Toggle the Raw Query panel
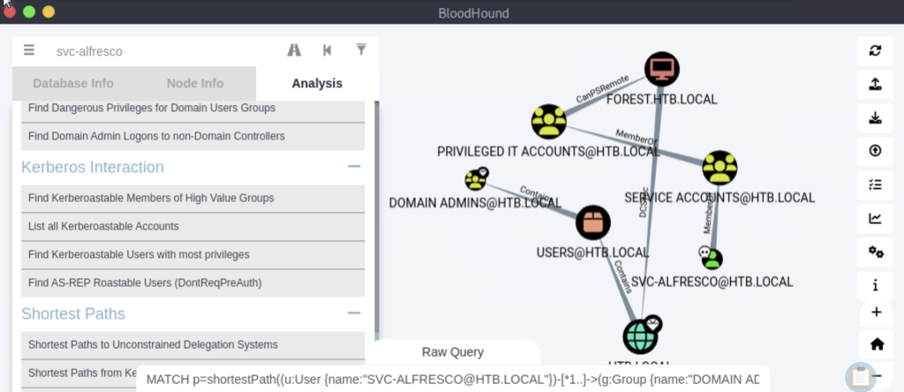The width and height of the screenshot is (904, 392). (453, 352)
